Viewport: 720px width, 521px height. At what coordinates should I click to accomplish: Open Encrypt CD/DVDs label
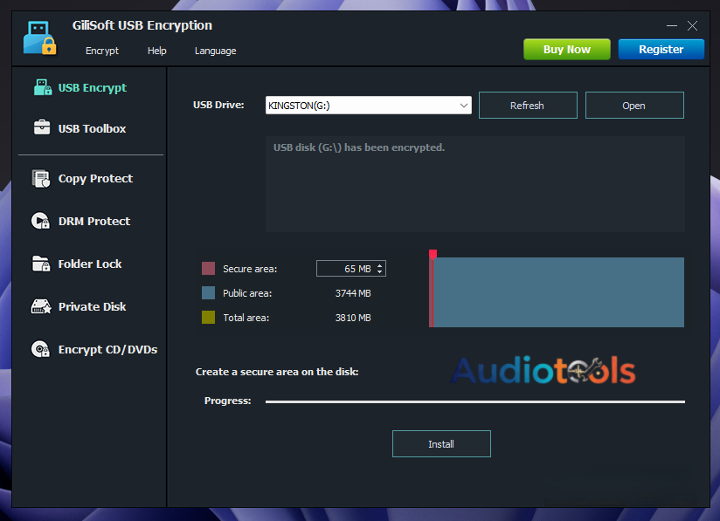[x=107, y=349]
